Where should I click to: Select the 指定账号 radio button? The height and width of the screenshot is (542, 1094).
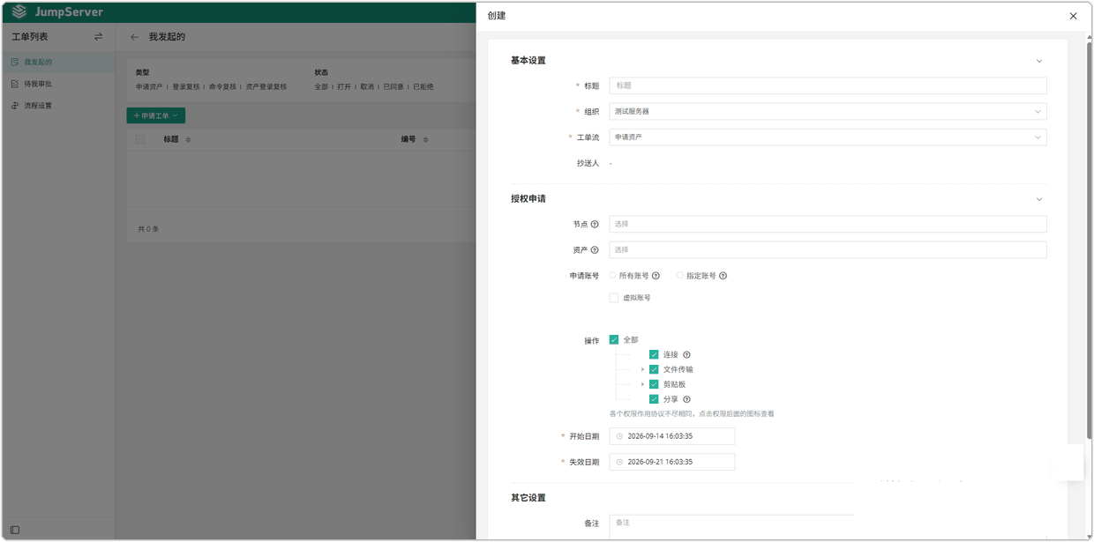click(x=680, y=276)
